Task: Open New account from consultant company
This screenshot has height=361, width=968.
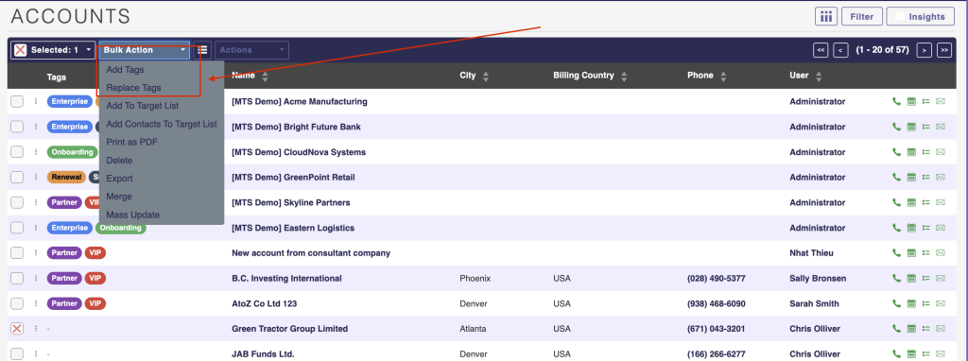Action: [311, 253]
